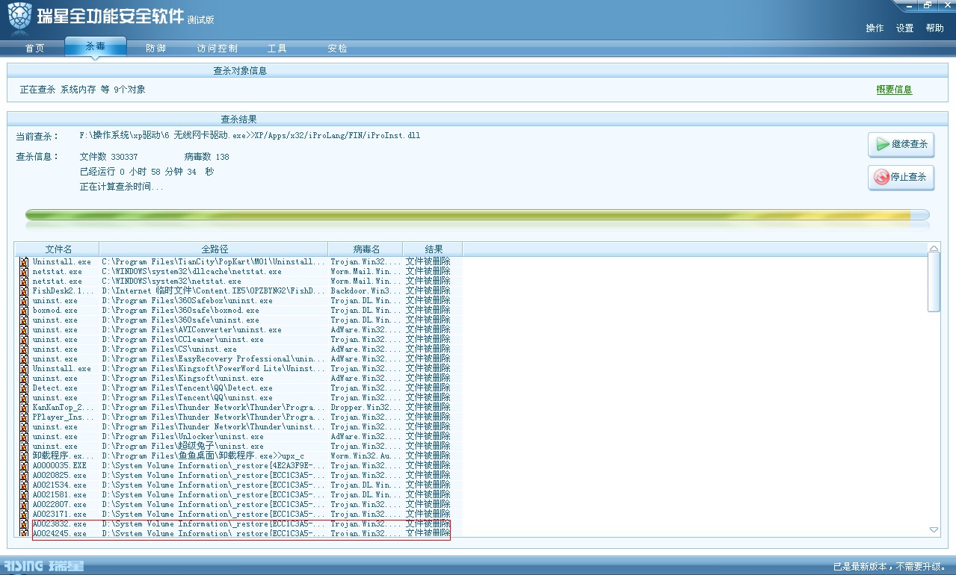Click the red stop icon on 停止查杀
Screen dimensions: 956x575
pyautogui.click(x=883, y=177)
